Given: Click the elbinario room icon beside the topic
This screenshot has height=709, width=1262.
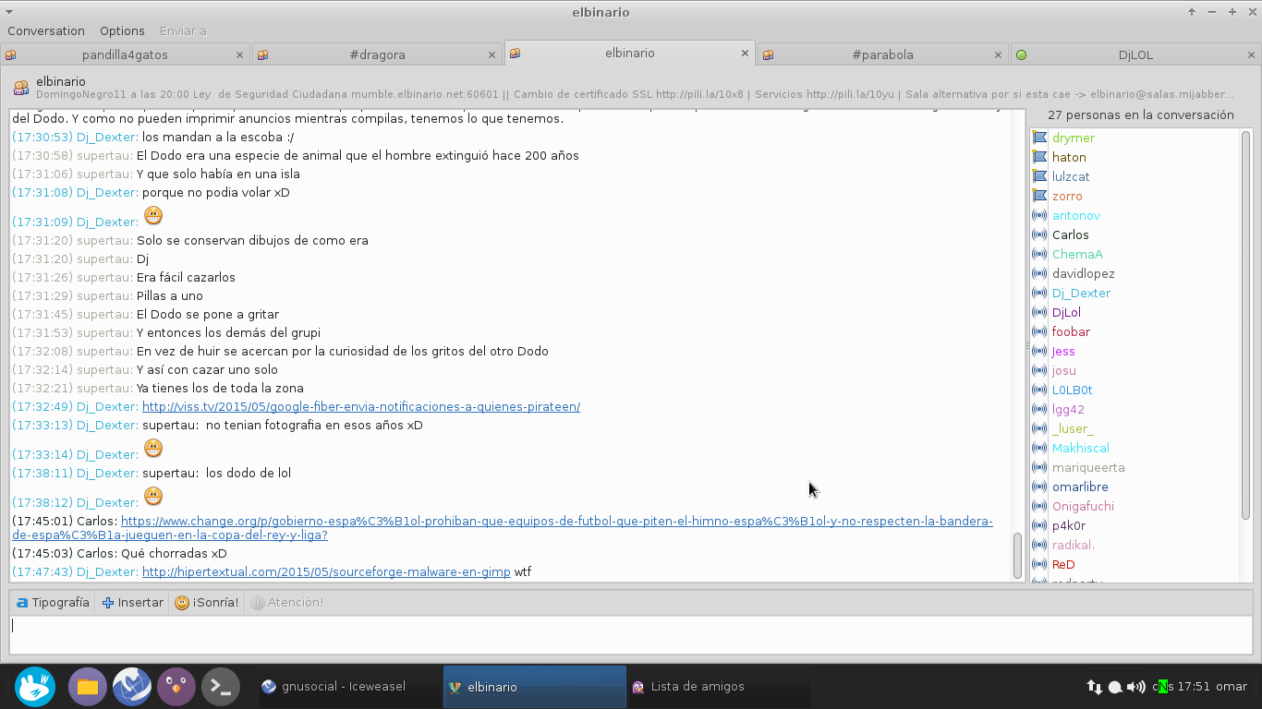Looking at the screenshot, I should pos(20,88).
